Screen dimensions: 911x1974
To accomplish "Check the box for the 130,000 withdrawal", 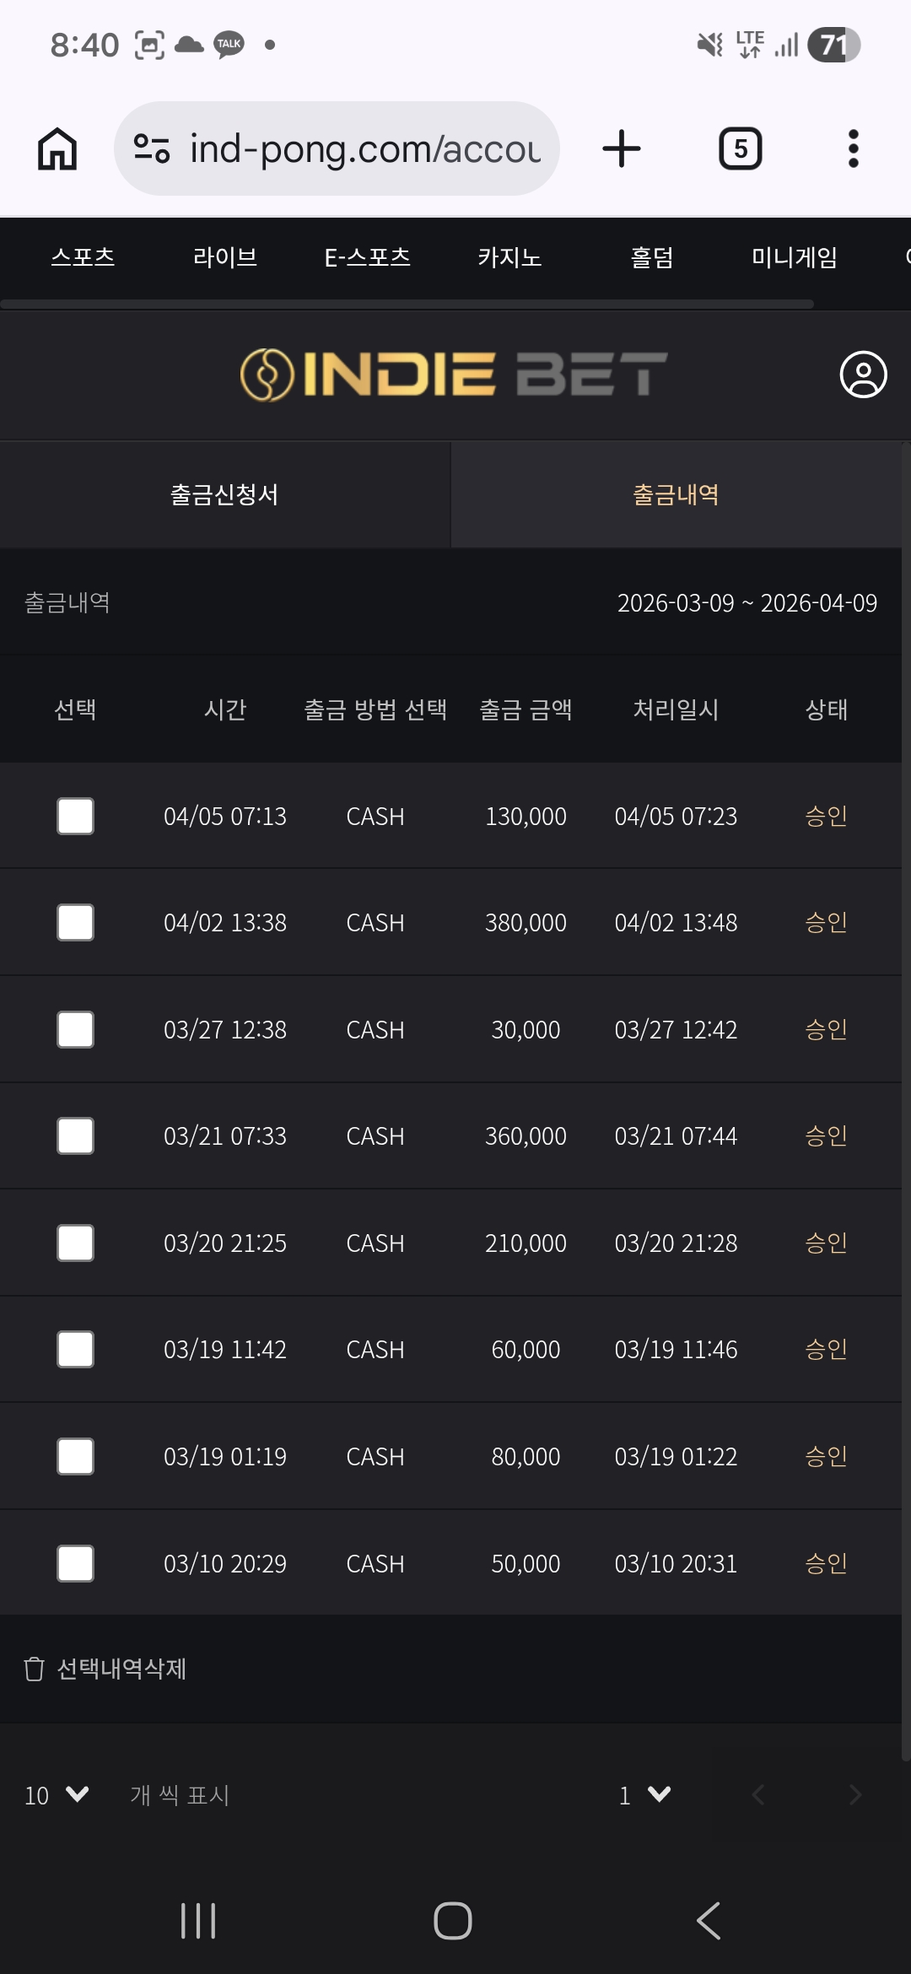I will [75, 817].
